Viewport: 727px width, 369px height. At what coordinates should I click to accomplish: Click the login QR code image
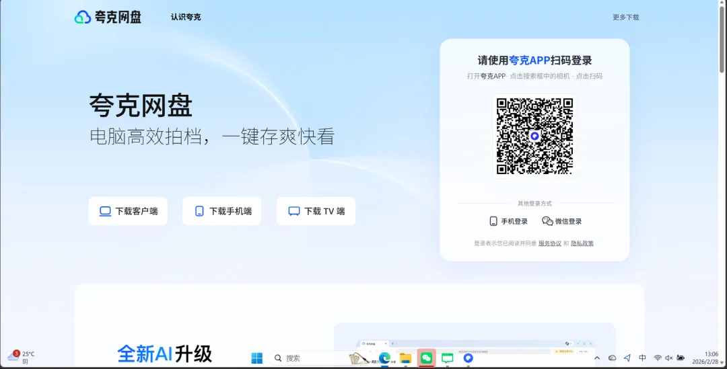[534, 136]
